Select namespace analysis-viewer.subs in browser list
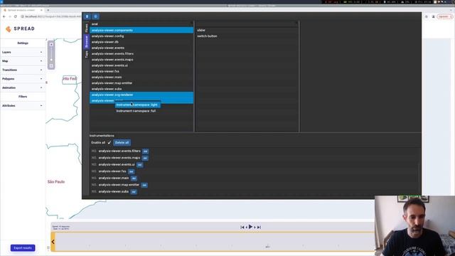455x256 pixels. click(x=141, y=89)
